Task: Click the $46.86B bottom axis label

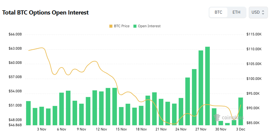Action: click(15, 125)
